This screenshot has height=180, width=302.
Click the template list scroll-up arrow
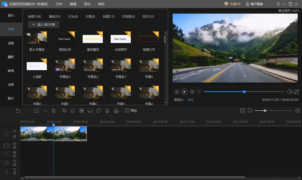pyautogui.click(x=165, y=33)
